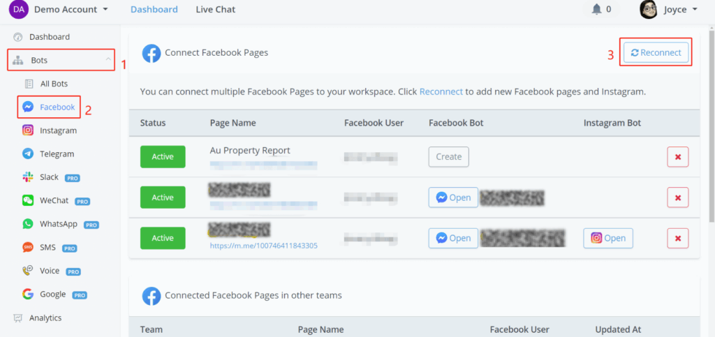
Task: Expand the Joyce user menu
Action: (668, 10)
